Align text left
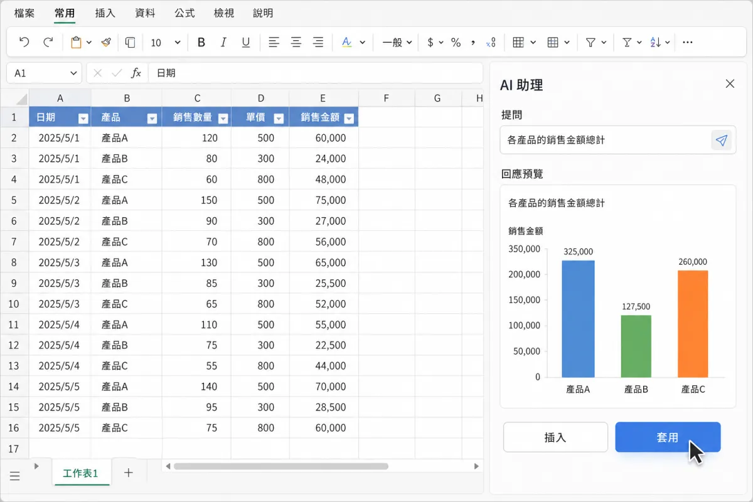The image size is (753, 502). [274, 42]
